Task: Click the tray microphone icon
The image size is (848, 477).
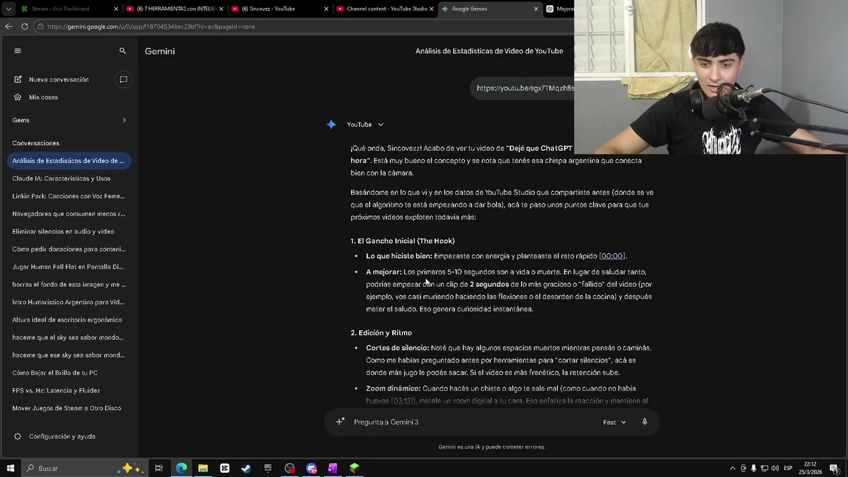Action: pos(754,468)
